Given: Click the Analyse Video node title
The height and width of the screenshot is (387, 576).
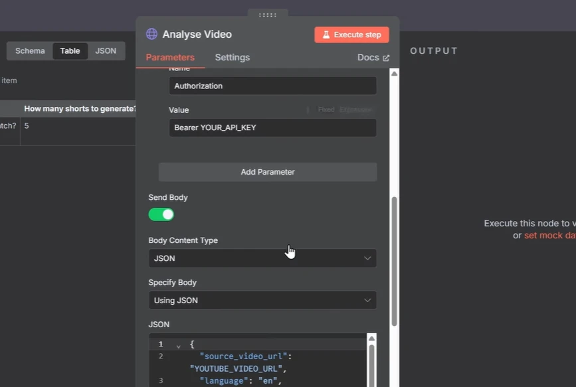Looking at the screenshot, I should 197,34.
